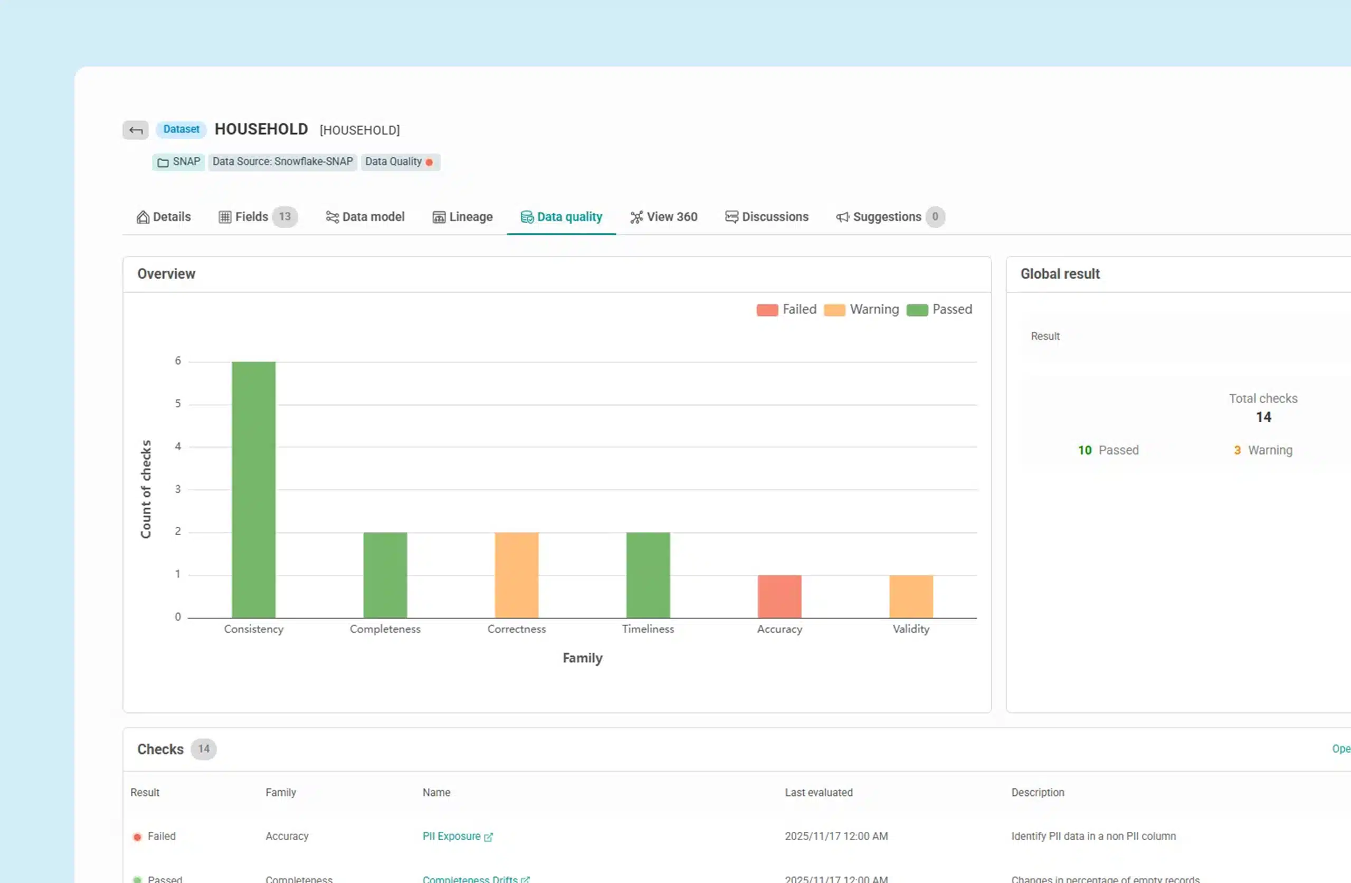Toggle Failed in the chart legend

[786, 309]
